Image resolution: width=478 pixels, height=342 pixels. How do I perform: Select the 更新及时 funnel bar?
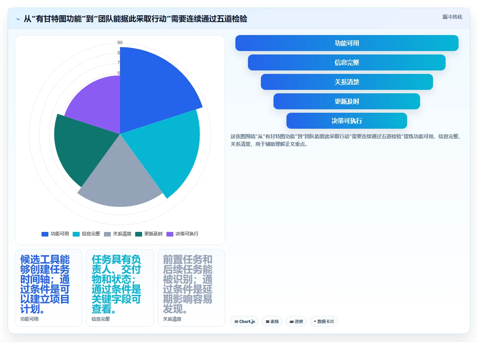[347, 101]
